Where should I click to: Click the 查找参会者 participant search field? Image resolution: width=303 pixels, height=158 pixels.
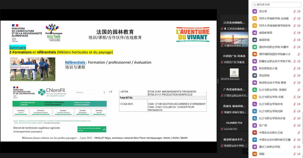click(x=276, y=5)
